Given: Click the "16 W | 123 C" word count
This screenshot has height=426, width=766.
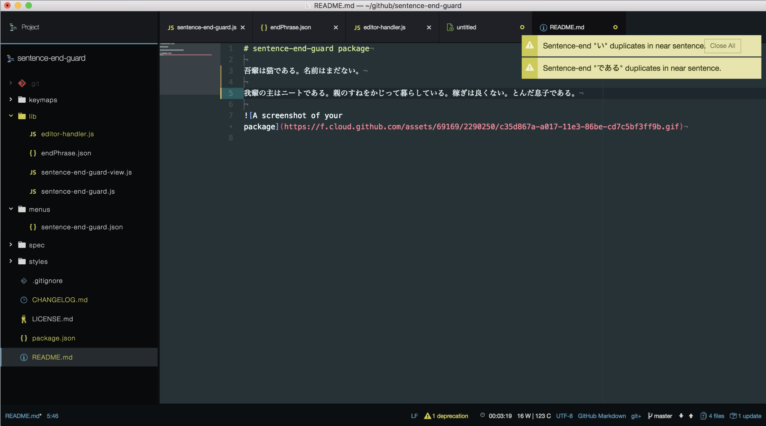Looking at the screenshot, I should [x=534, y=416].
